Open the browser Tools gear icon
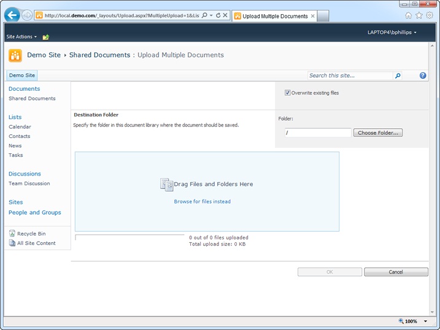The height and width of the screenshot is (330, 440). pos(430,15)
